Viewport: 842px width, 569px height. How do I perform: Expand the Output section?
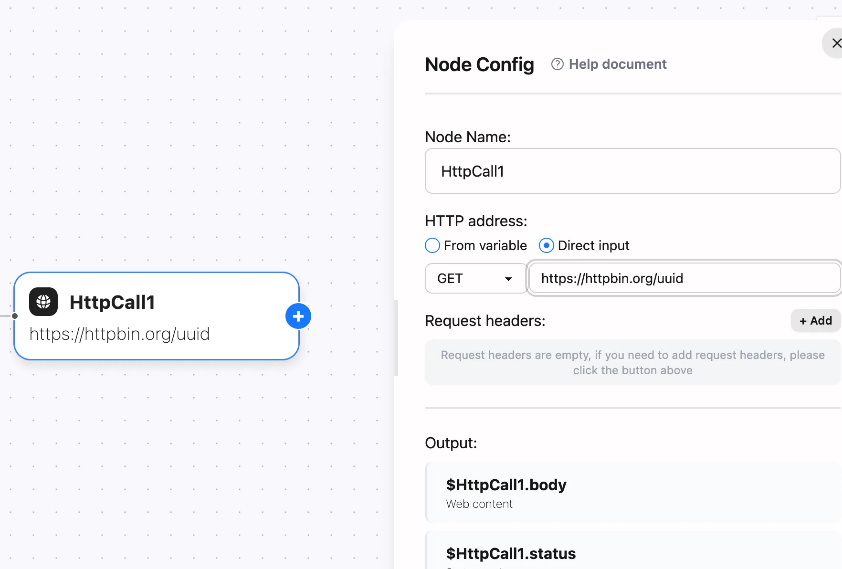pos(450,443)
